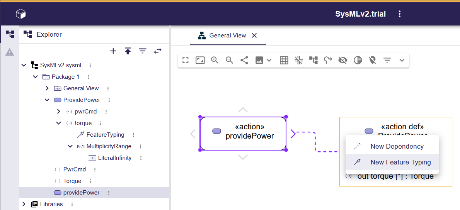Viewport: 460px width, 210px height.
Task: Open the validation warning sidebar panel
Action: (x=10, y=52)
